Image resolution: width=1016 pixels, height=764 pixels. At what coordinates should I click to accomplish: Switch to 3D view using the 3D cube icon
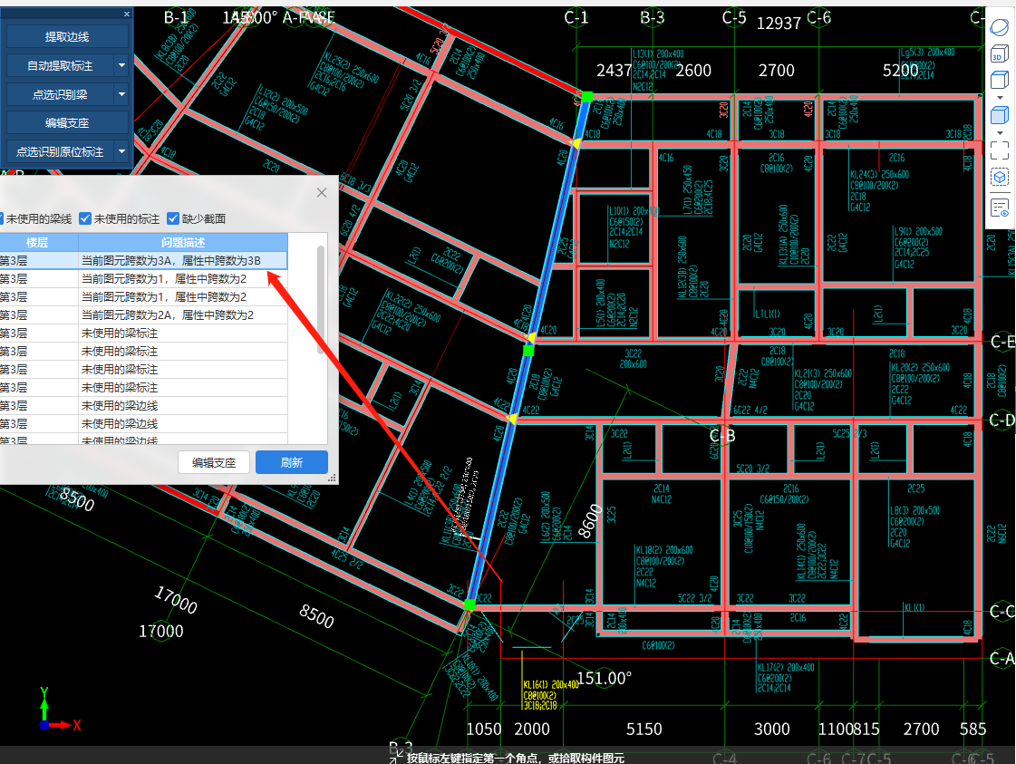(1000, 53)
